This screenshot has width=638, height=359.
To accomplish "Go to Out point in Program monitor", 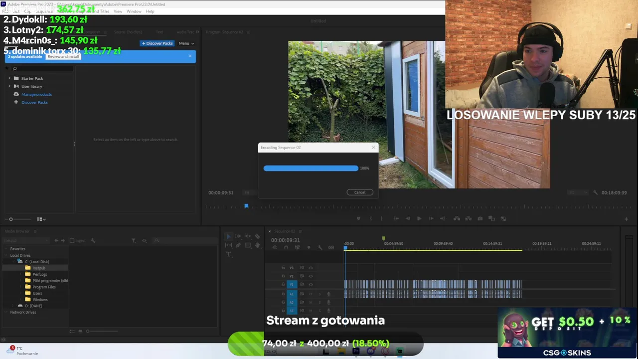I will click(443, 218).
